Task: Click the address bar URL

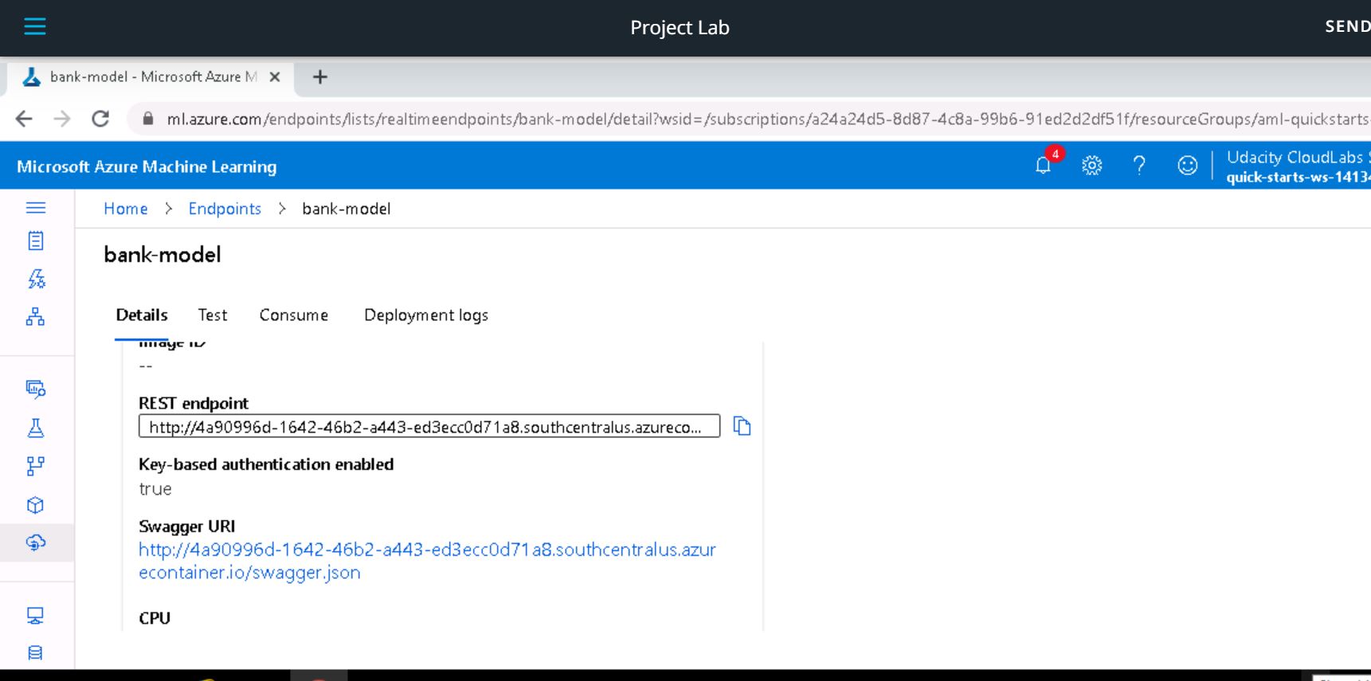Action: pos(766,119)
